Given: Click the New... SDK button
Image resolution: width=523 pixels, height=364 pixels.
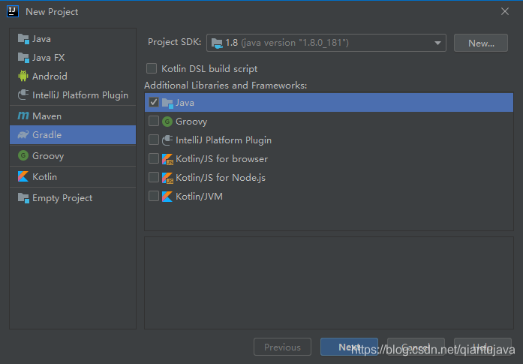Looking at the screenshot, I should tap(481, 43).
